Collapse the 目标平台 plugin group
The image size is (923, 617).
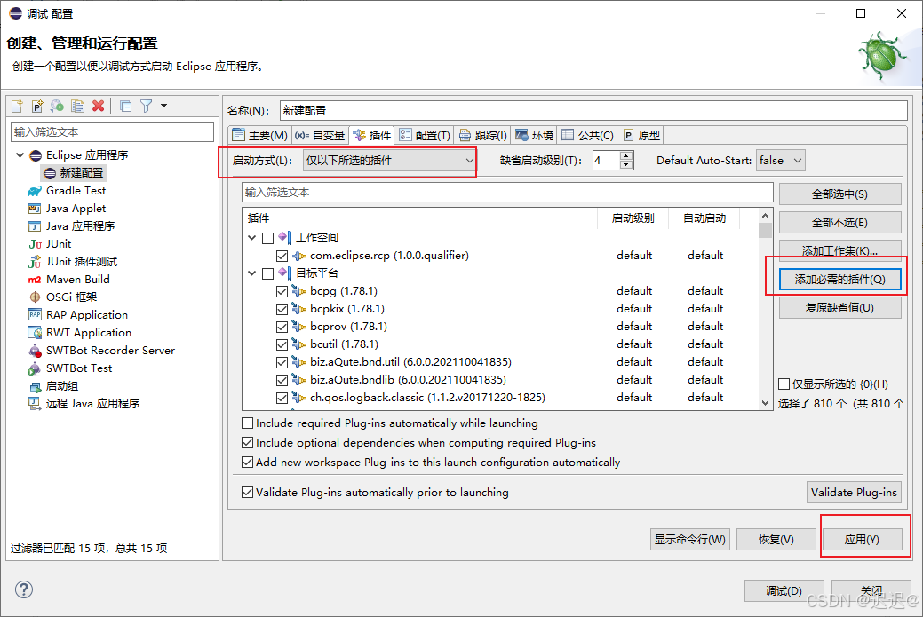click(252, 273)
